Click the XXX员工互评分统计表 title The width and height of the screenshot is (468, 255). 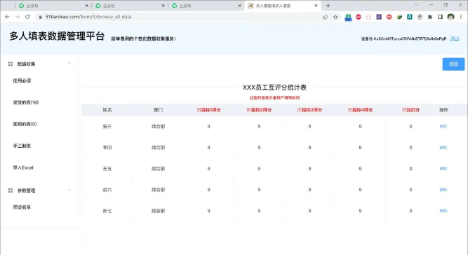tap(274, 88)
